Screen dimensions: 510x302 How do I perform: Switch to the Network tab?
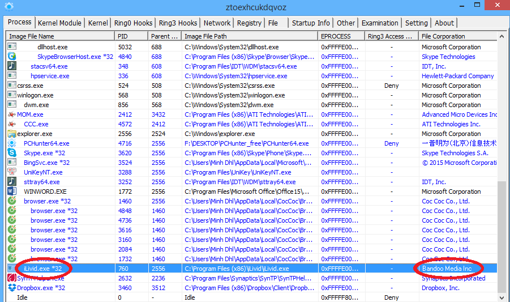217,23
